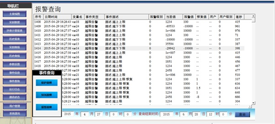The height and width of the screenshot is (124, 275).
Task: Select alarm row number 1412
Action: [x=139, y=39]
